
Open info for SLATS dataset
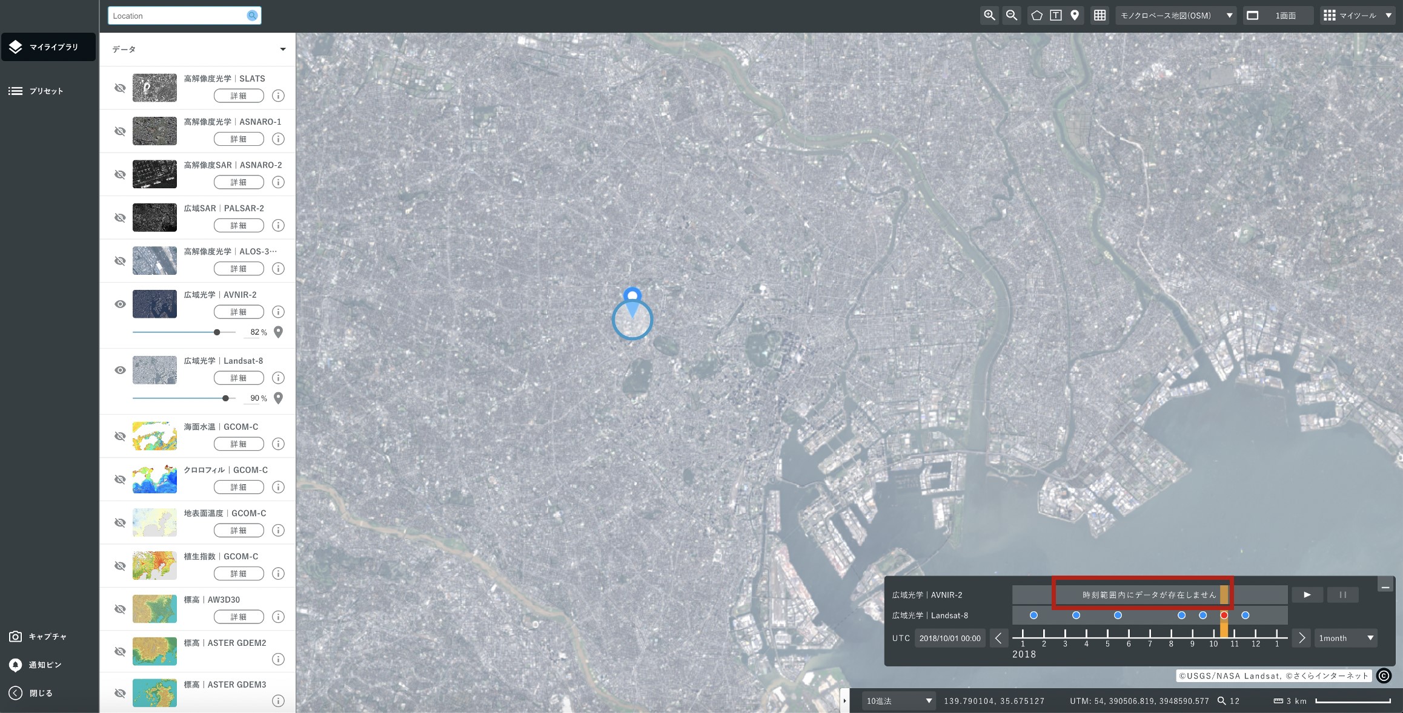[x=278, y=96]
